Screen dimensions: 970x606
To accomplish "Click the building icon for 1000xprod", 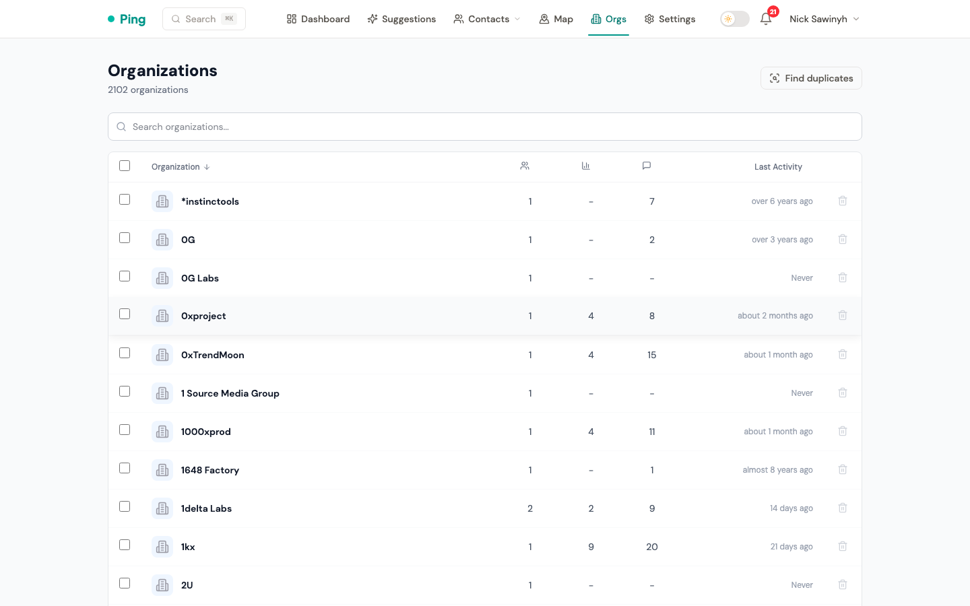I will tap(162, 432).
